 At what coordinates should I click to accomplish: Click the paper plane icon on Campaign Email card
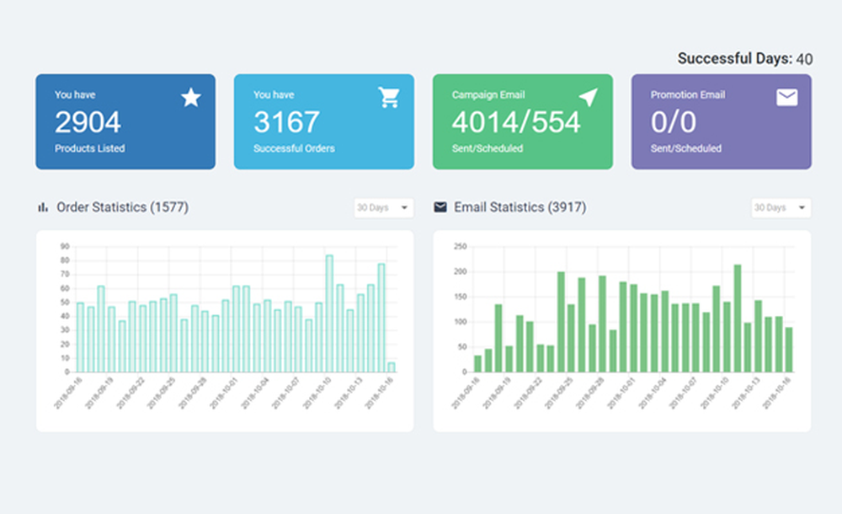[x=589, y=97]
